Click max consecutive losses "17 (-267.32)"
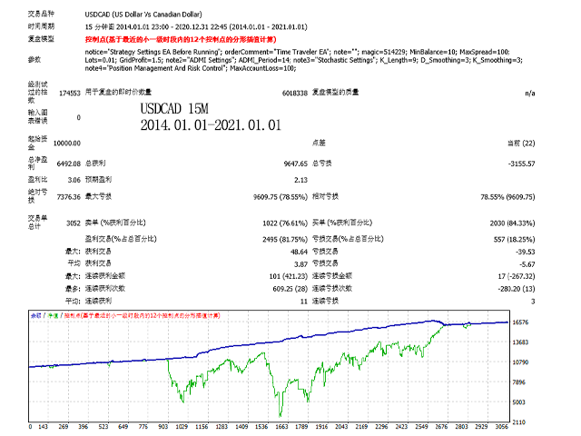The width and height of the screenshot is (581, 436). tap(517, 276)
